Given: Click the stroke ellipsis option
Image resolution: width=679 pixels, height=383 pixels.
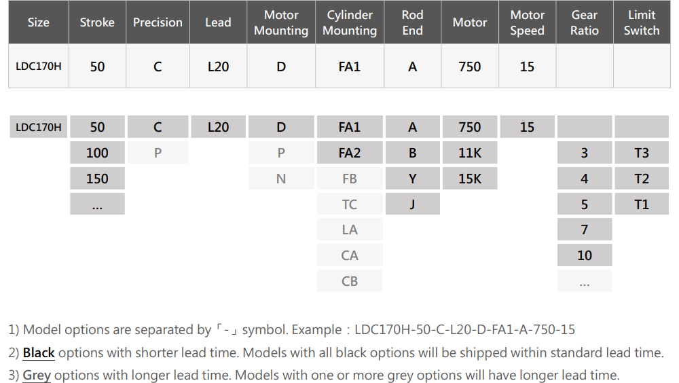Looking at the screenshot, I should click(97, 204).
